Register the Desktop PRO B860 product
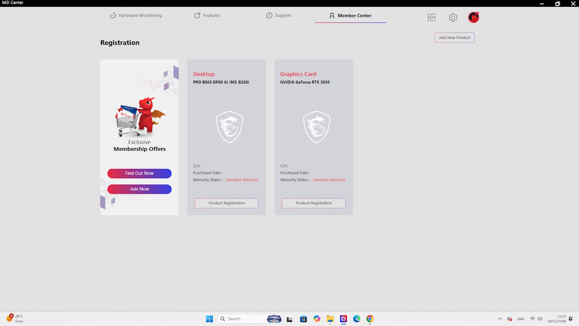The image size is (579, 326). tap(226, 203)
